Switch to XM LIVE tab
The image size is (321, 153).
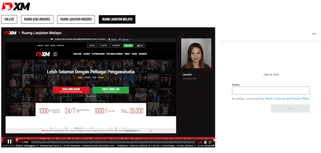[9, 19]
